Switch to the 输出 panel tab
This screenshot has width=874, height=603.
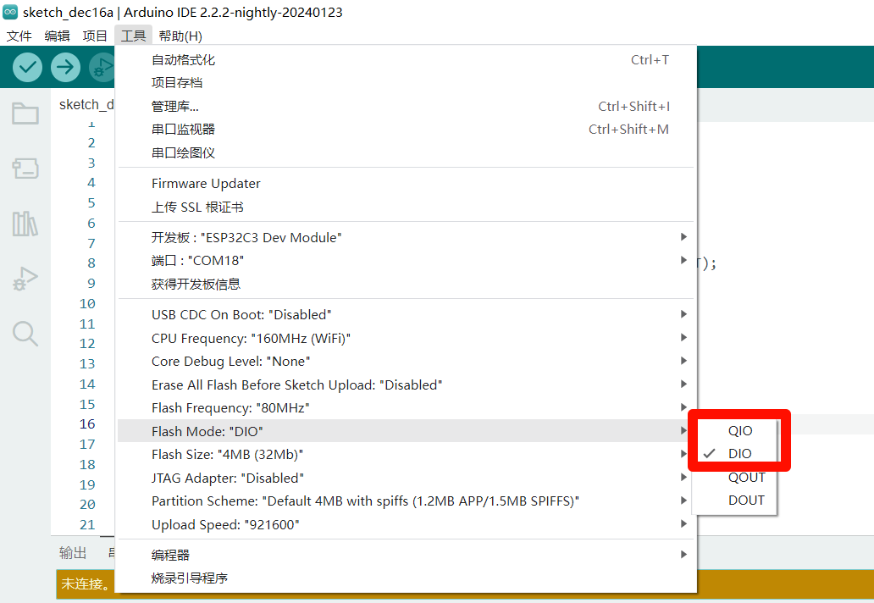point(73,553)
